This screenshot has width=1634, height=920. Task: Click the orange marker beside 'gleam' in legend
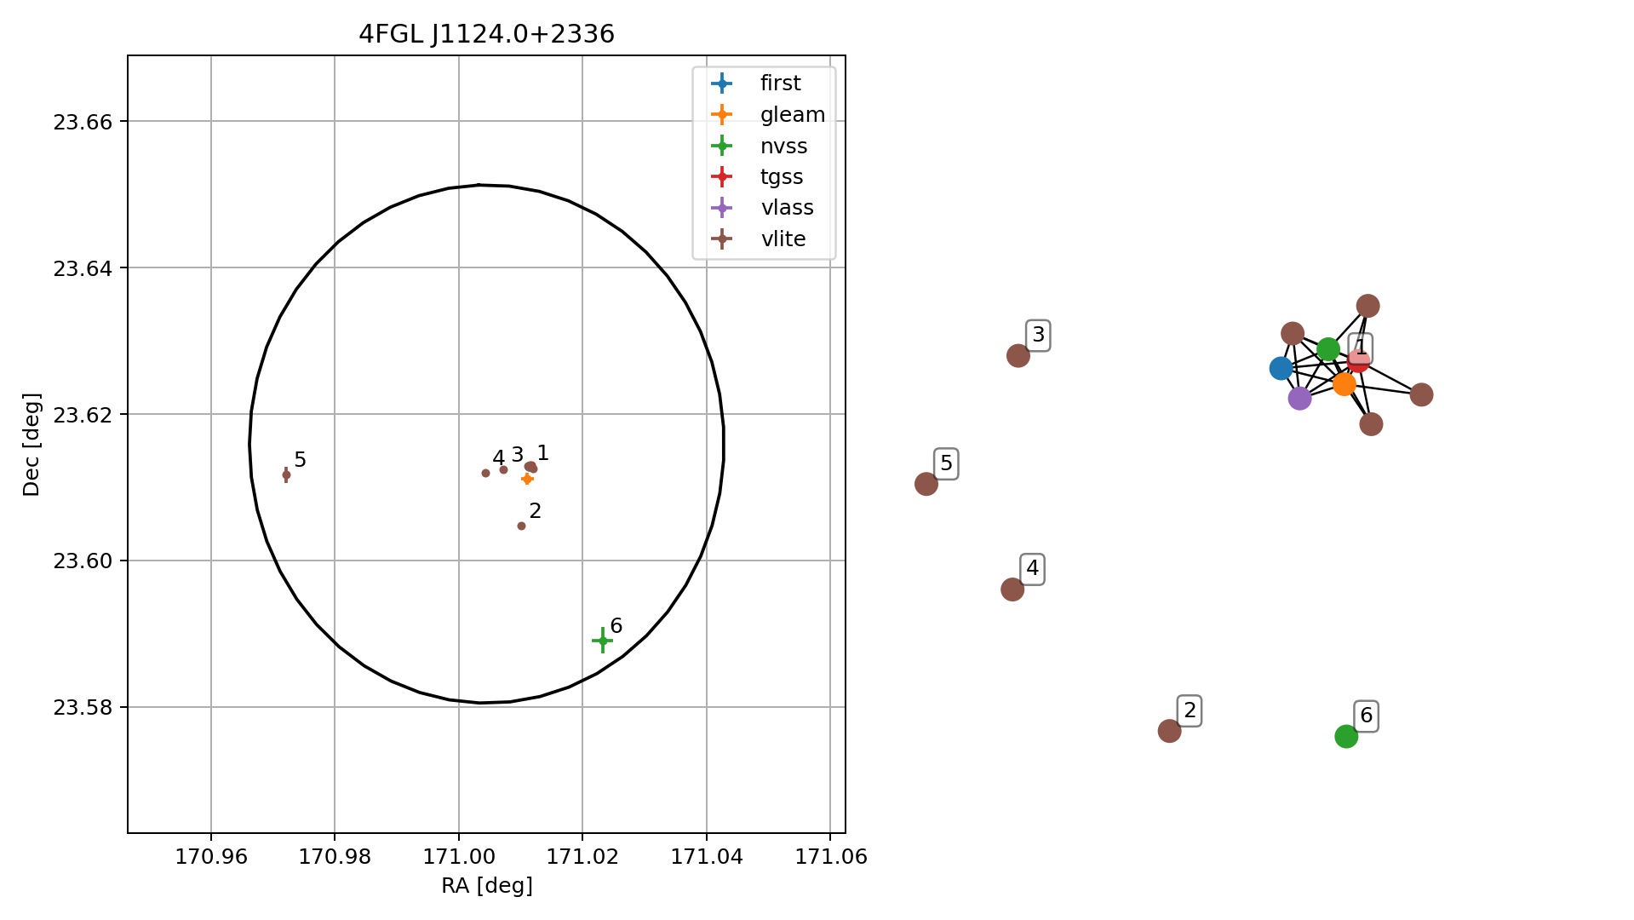point(721,114)
